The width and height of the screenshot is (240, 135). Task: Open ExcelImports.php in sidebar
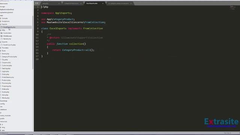9,45
